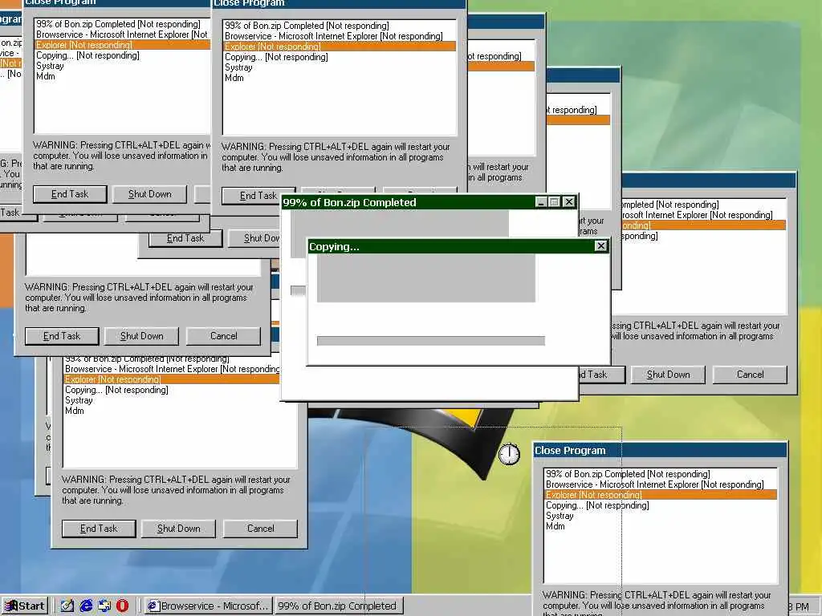Viewport: 822px width, 616px height.
Task: Select highlighted Explorer row in top-left dialog list
Action: coord(123,45)
